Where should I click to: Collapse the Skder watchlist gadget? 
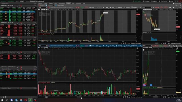coord(1,88)
